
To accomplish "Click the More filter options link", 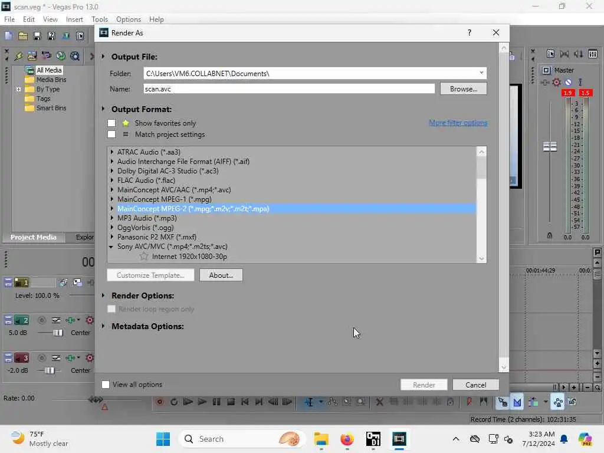I will click(458, 123).
